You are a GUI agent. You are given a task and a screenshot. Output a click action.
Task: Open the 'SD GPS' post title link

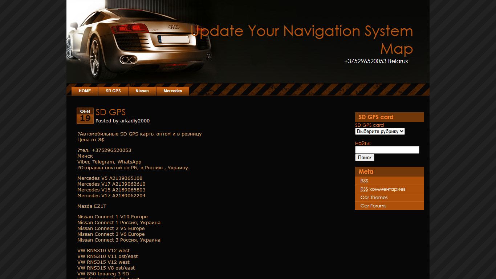click(x=110, y=112)
